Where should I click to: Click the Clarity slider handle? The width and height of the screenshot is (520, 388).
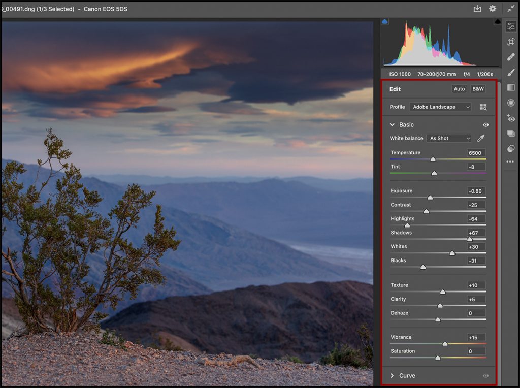coord(440,306)
